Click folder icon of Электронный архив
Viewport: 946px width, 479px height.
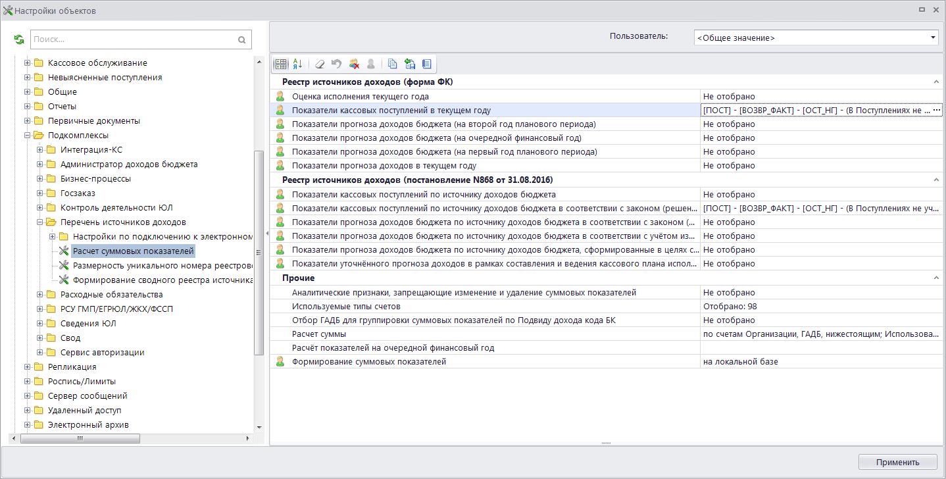click(39, 425)
